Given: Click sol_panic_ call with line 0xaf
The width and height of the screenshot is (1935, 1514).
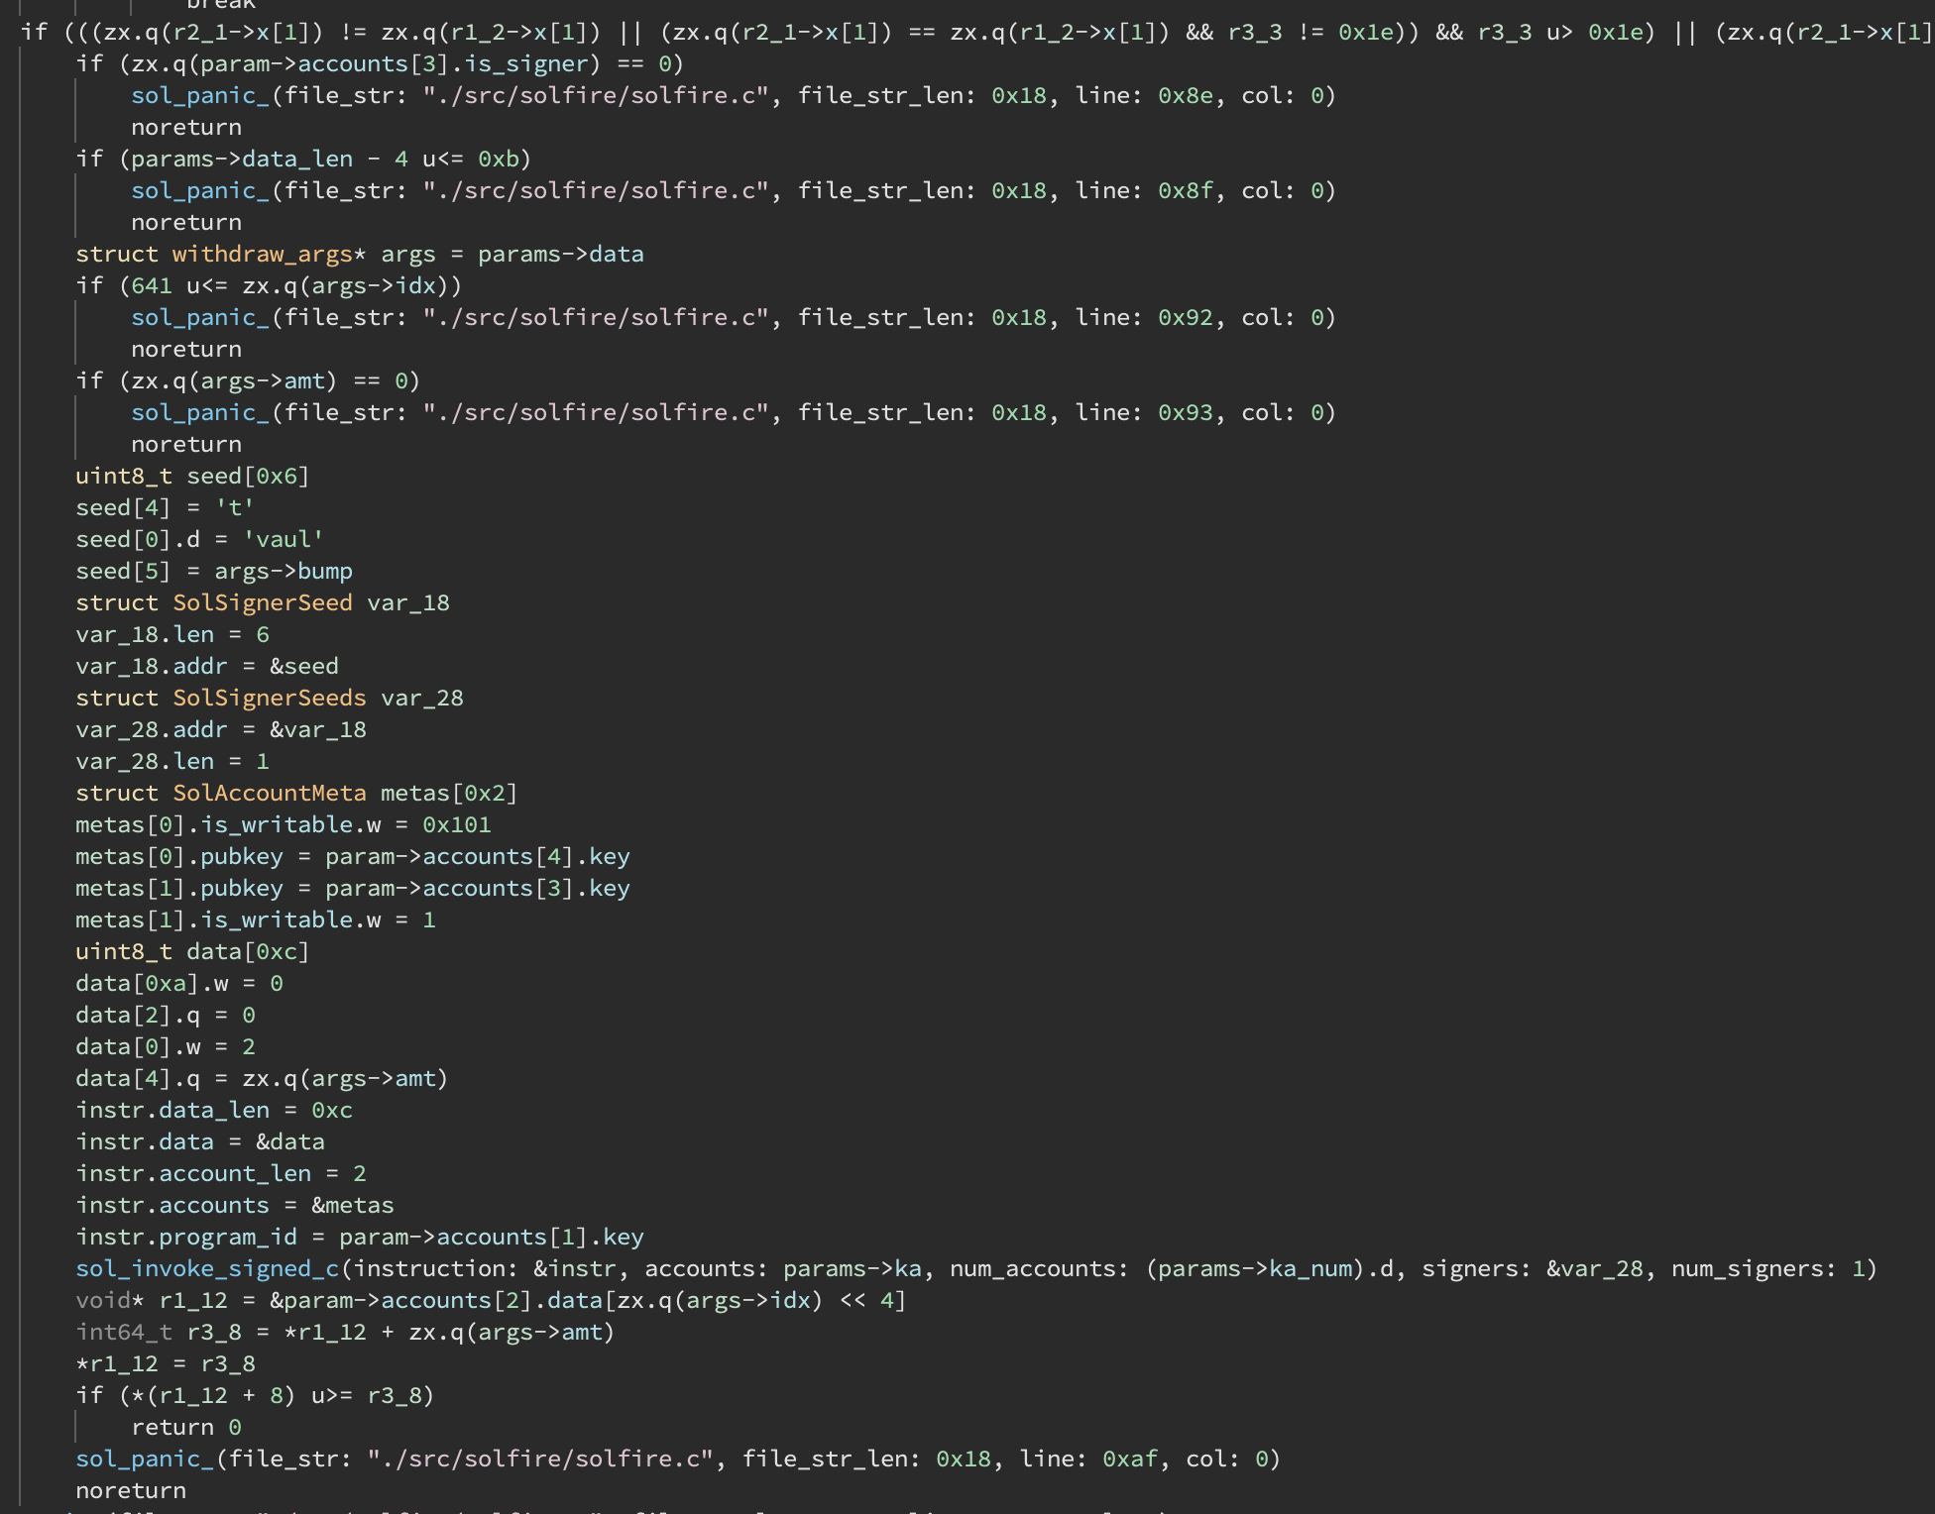Looking at the screenshot, I should [146, 1459].
